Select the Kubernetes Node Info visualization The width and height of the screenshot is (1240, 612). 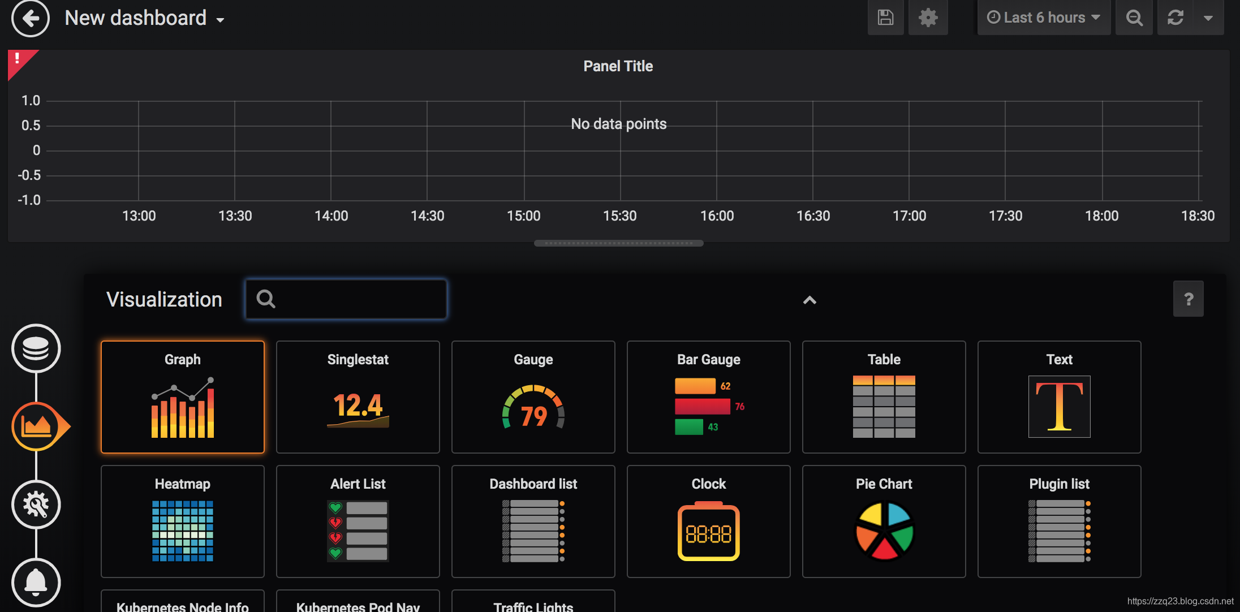coord(183,602)
